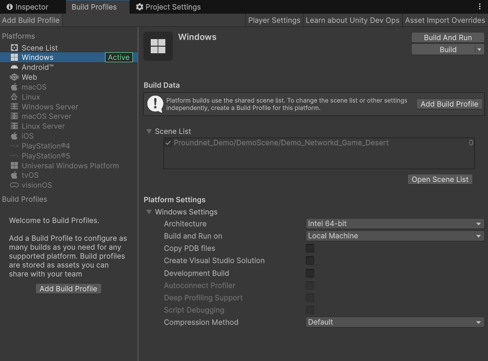Click the PlayStation 5 icon
This screenshot has height=361, width=488.
click(x=14, y=156)
